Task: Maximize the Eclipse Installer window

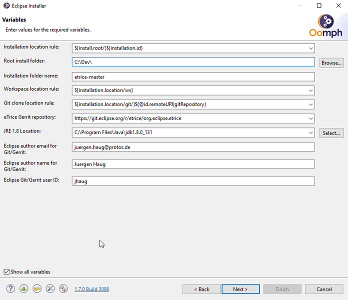Action: pos(319,5)
